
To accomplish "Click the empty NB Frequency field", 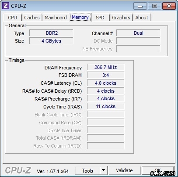I will click(138, 49).
